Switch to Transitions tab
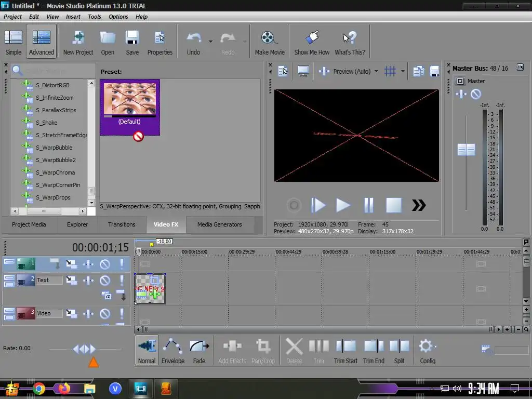 click(x=122, y=224)
